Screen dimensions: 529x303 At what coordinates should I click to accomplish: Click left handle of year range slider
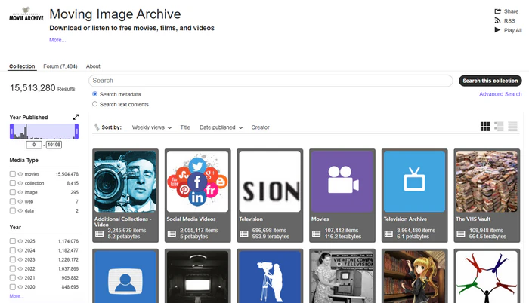tap(11, 131)
